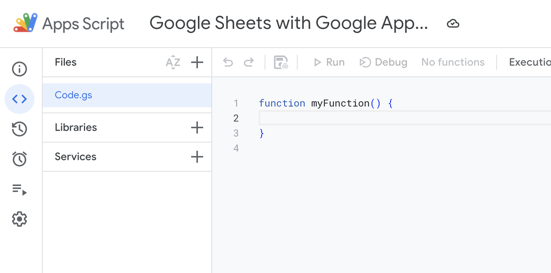Click the function keyword on line 1
Image resolution: width=551 pixels, height=273 pixels.
[x=282, y=103]
